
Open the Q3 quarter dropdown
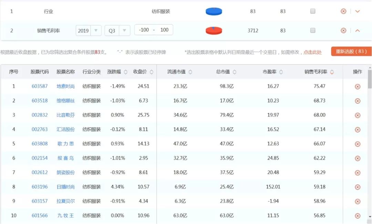[x=117, y=31]
